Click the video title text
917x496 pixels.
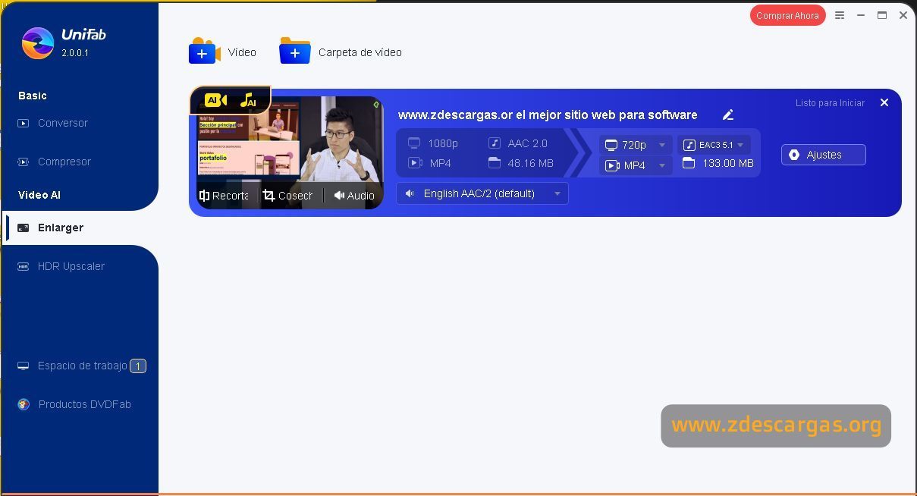click(x=548, y=115)
